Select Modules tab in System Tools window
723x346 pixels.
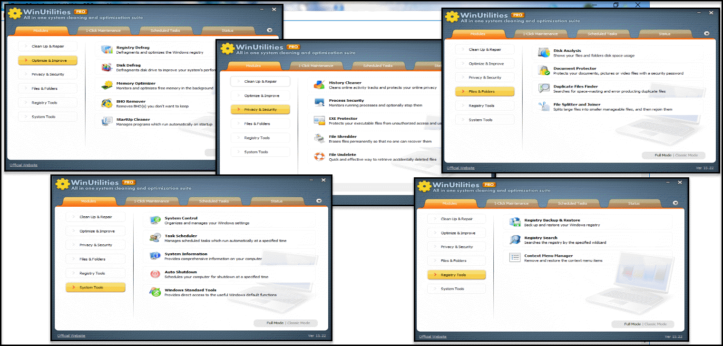coord(88,202)
